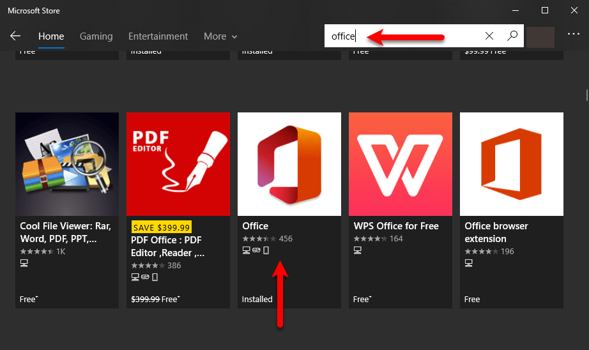Click Free price on Office browser extension

point(472,300)
